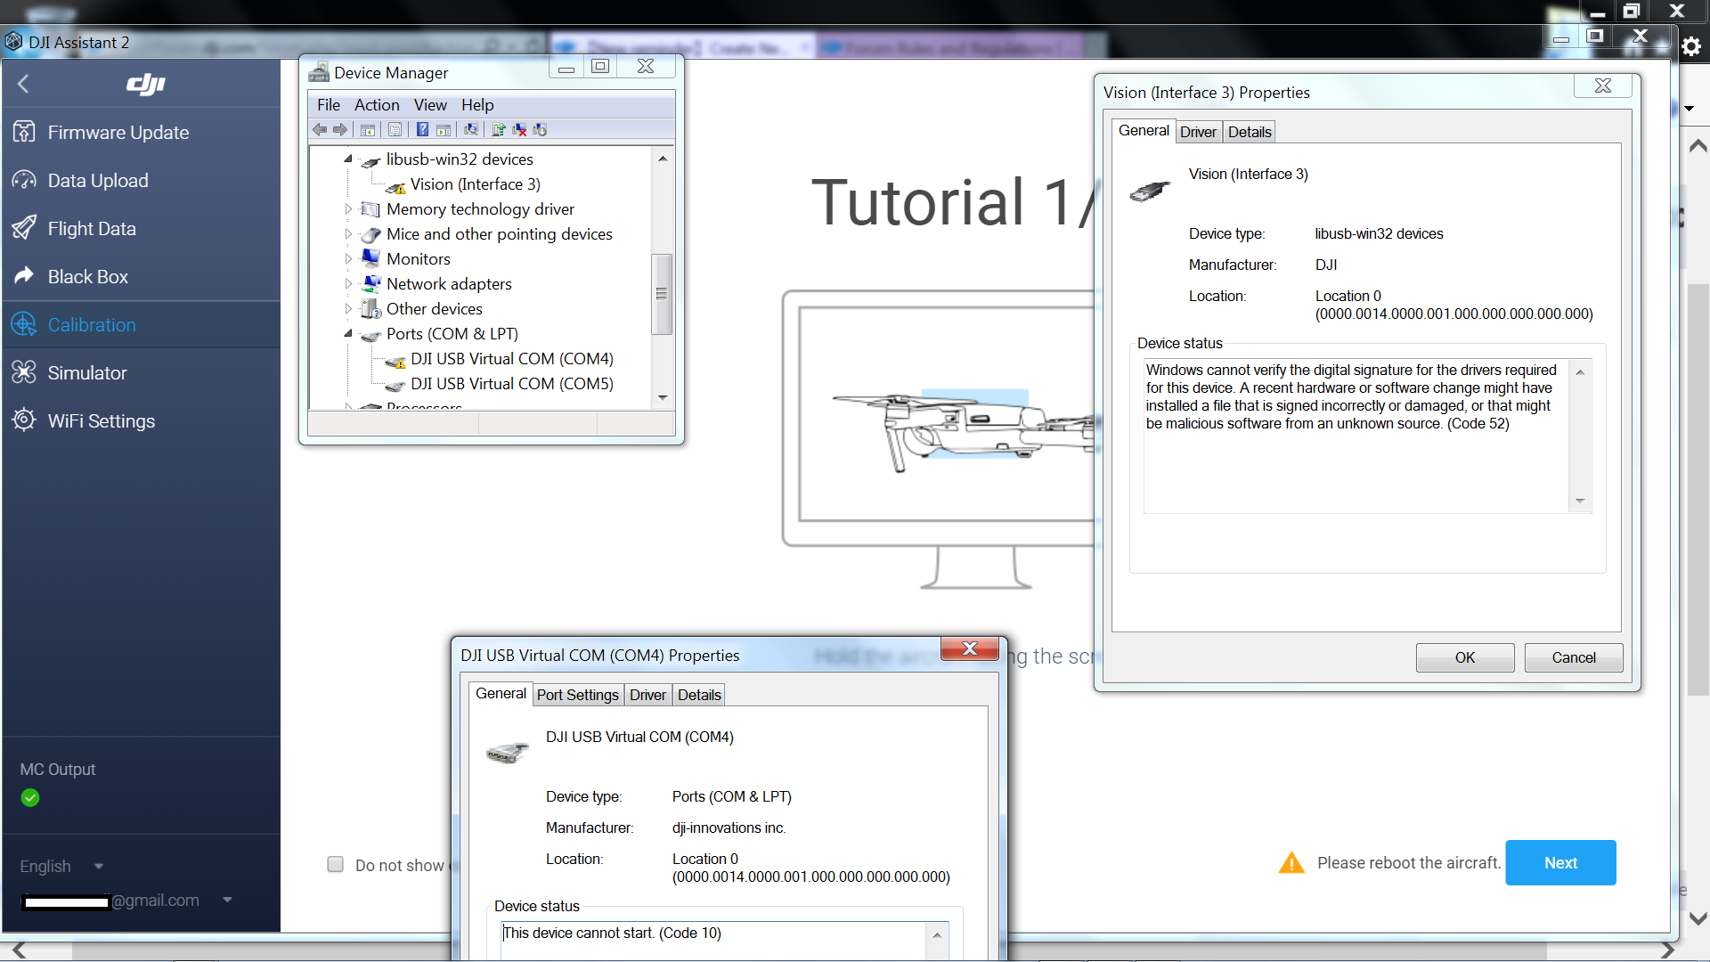Expand the Other devices tree item
The height and width of the screenshot is (962, 1710).
click(351, 307)
